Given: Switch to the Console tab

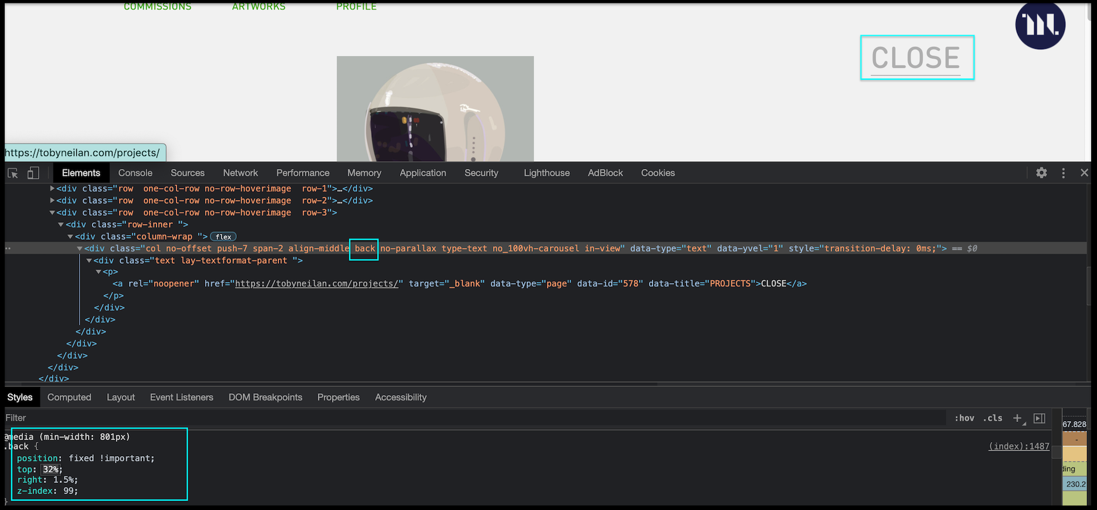Looking at the screenshot, I should tap(135, 173).
